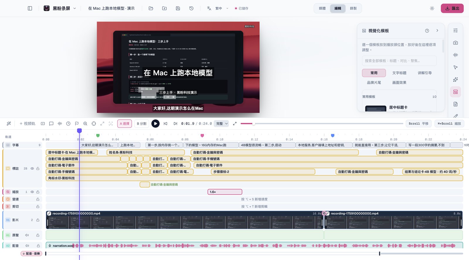Click the speed clock icon in timeline toolbar
Viewport: 469px width, 260px height.
tap(68, 124)
